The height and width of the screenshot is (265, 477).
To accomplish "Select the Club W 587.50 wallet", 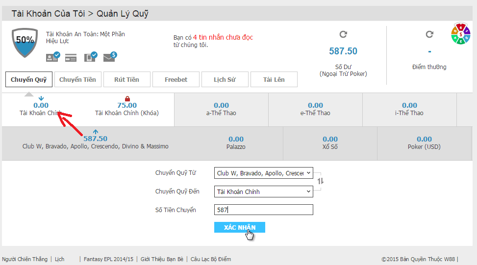I will [x=95, y=142].
